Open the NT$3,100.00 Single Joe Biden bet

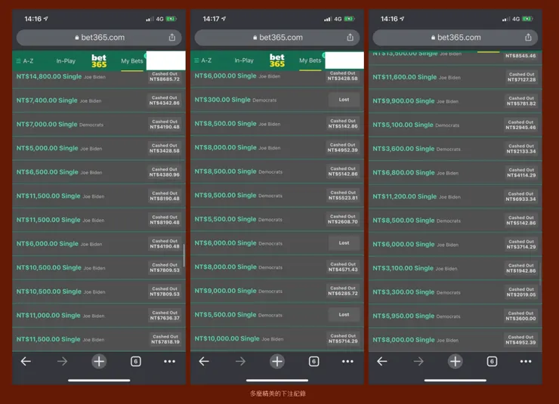[456, 268]
